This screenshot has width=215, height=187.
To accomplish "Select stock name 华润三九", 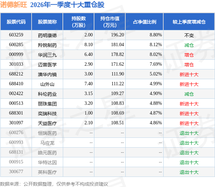I will 47,55.
